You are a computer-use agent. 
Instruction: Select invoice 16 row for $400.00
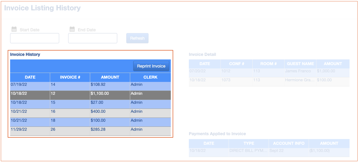(90, 112)
